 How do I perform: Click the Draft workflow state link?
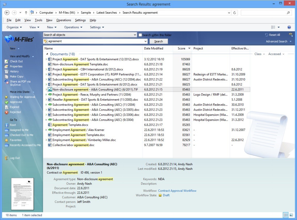tap(166, 195)
